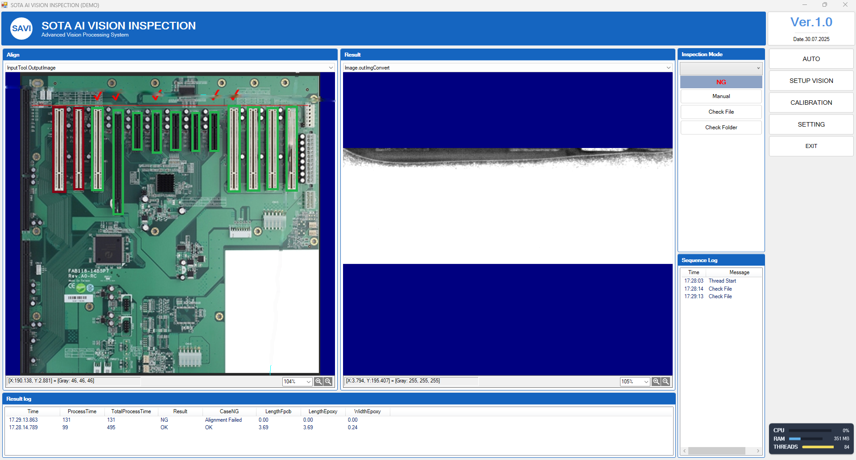Open SETUP VISION page
Screen dimensions: 856x460
(x=811, y=81)
